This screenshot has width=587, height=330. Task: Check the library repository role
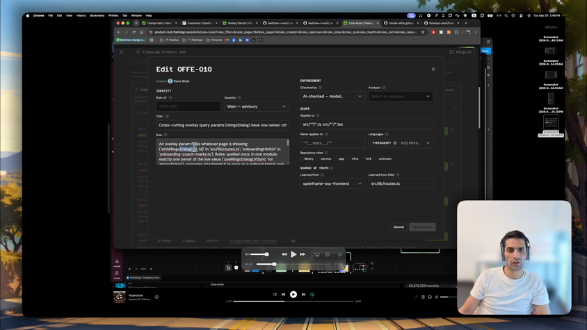tap(302, 158)
